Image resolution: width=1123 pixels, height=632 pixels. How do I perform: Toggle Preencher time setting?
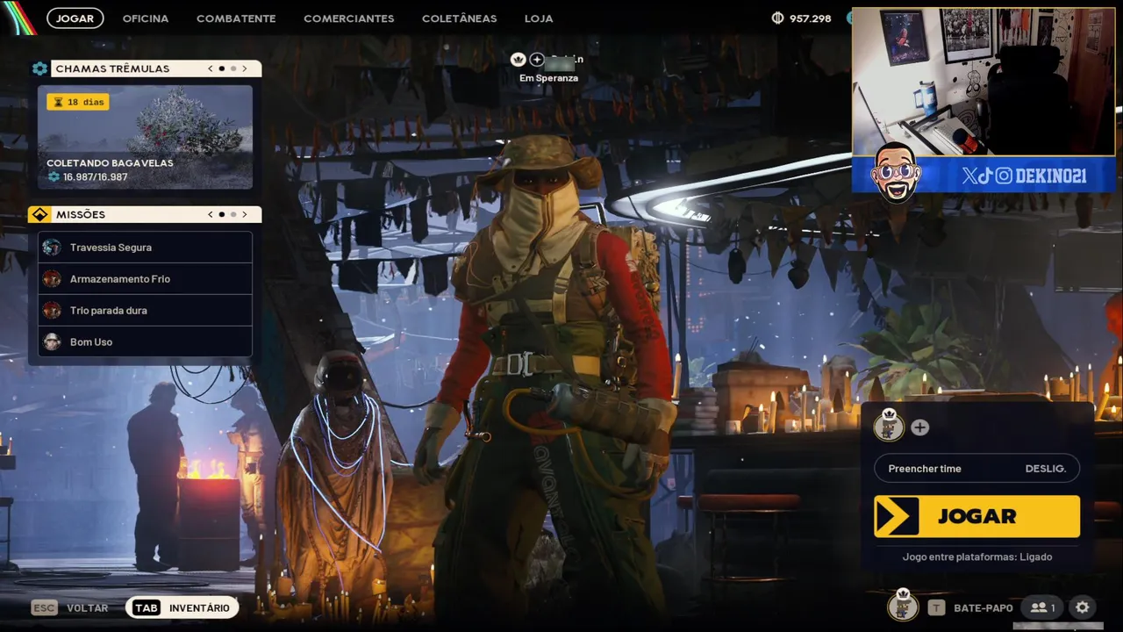tap(976, 468)
